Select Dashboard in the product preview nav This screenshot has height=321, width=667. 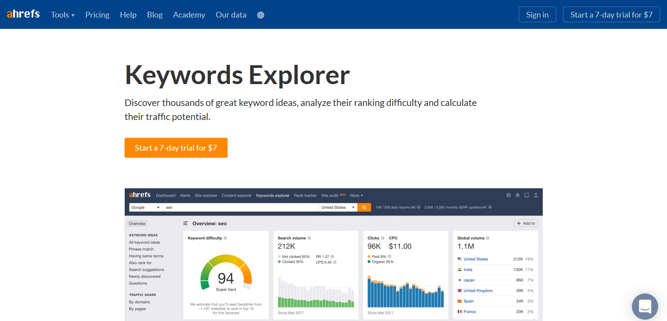(166, 195)
